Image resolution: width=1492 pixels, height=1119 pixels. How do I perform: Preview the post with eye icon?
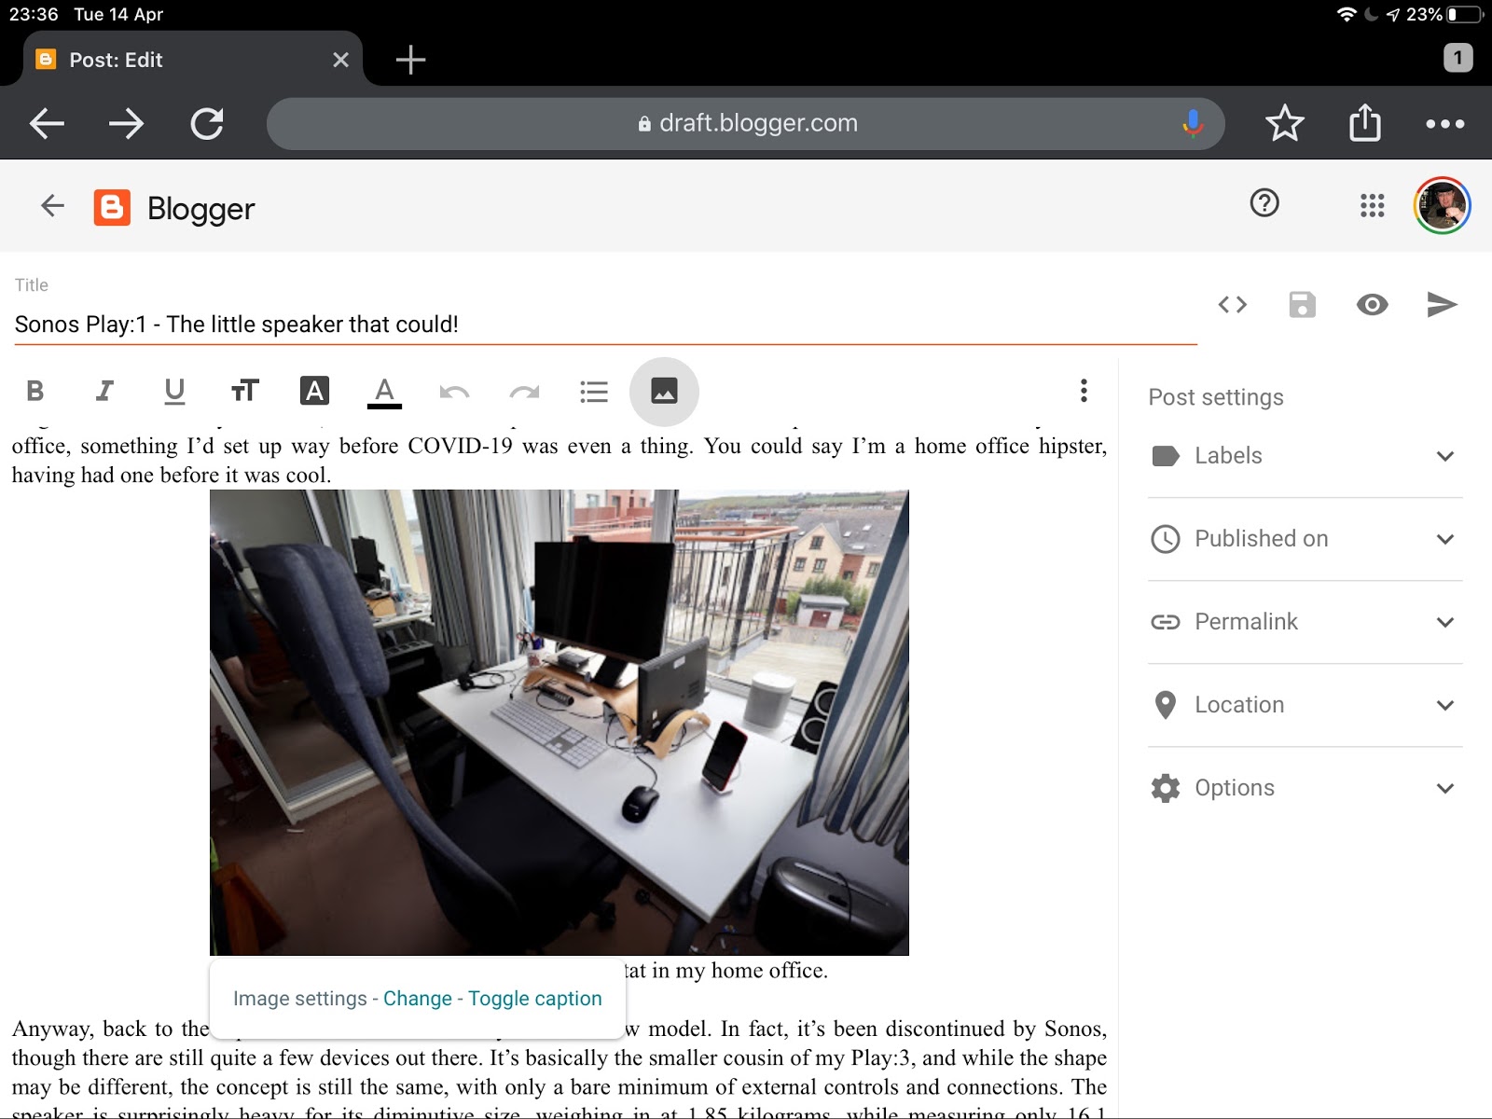(x=1372, y=305)
